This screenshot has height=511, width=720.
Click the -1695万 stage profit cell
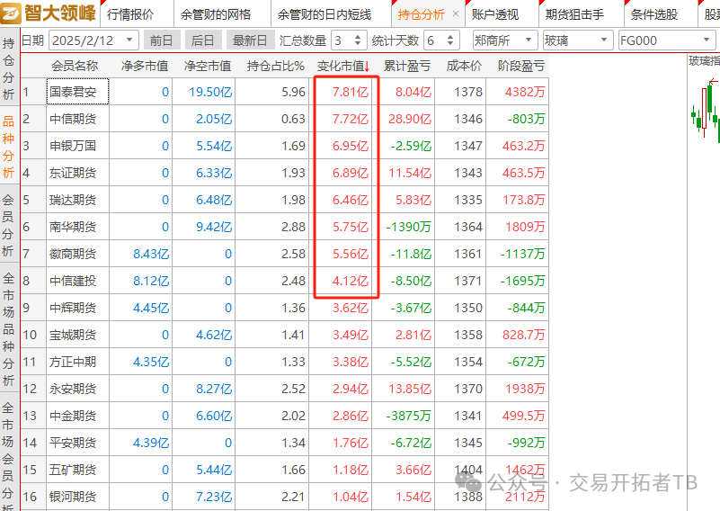click(522, 281)
